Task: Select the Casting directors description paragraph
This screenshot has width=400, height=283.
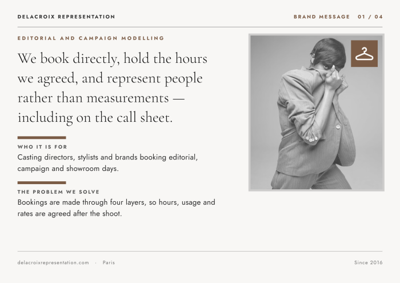Action: coord(107,163)
